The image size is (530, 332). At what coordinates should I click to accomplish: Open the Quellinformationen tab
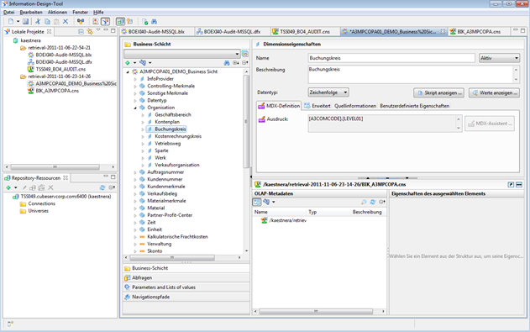coord(355,106)
